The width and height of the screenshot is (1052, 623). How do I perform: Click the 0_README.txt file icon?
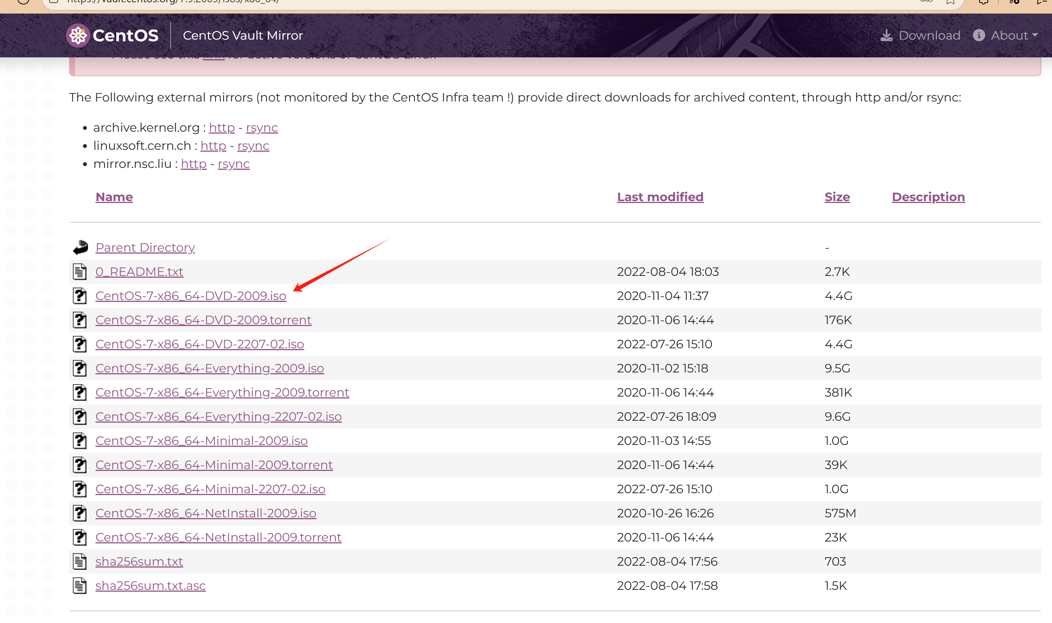[80, 272]
